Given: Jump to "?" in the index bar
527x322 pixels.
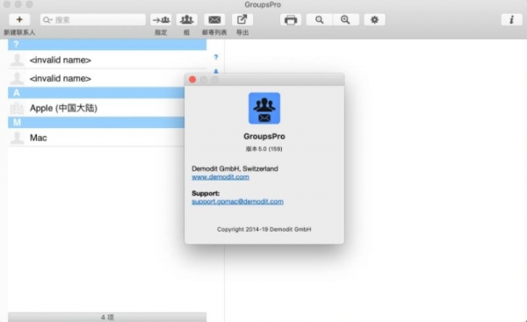Looking at the screenshot, I should [216, 57].
